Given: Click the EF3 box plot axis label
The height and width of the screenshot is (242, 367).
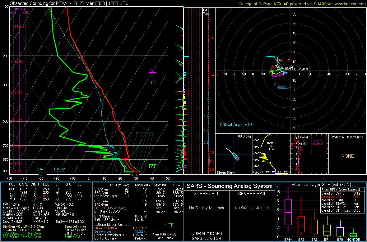Looking at the screenshot, I should (301, 240).
